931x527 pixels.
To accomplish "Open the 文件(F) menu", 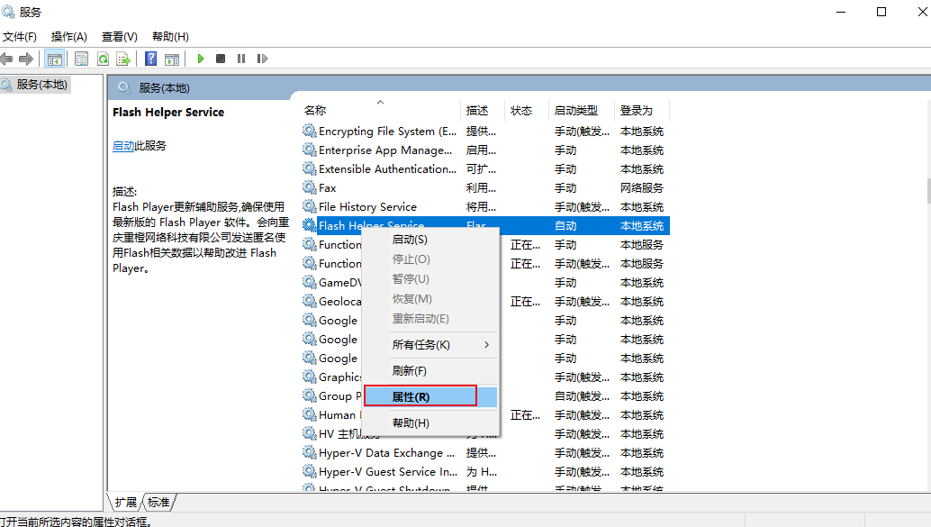I will click(20, 37).
